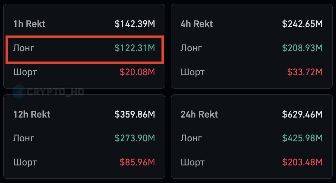The height and width of the screenshot is (183, 336).
Task: Click the Telegram logo in CRYPTO_HD watermark
Action: (19, 92)
